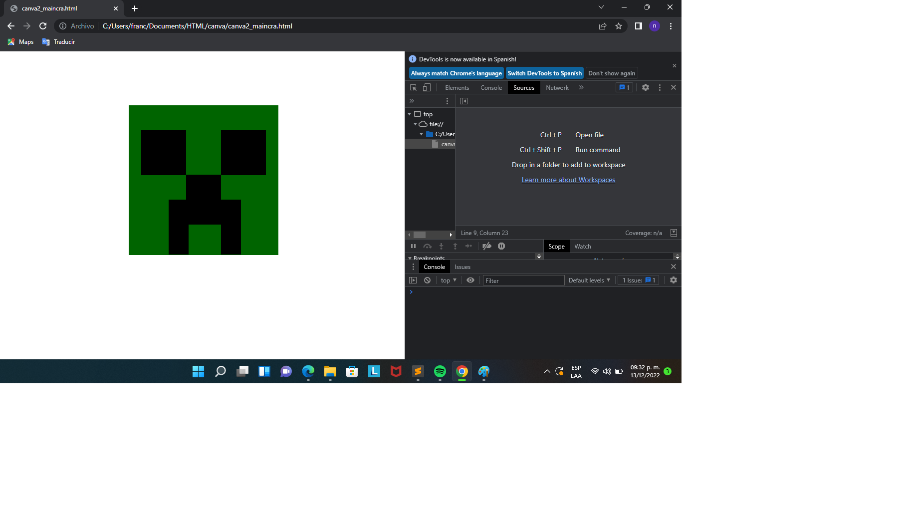Image resolution: width=910 pixels, height=525 pixels.
Task: Toggle Chrome side panel icon
Action: pyautogui.click(x=638, y=26)
